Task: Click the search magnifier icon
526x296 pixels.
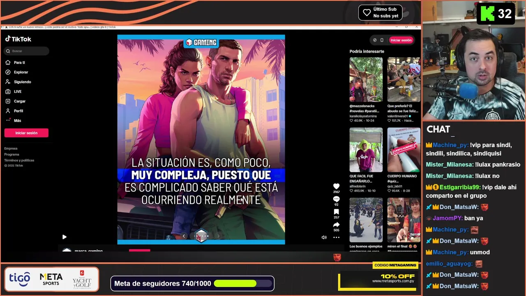Action: click(8, 51)
